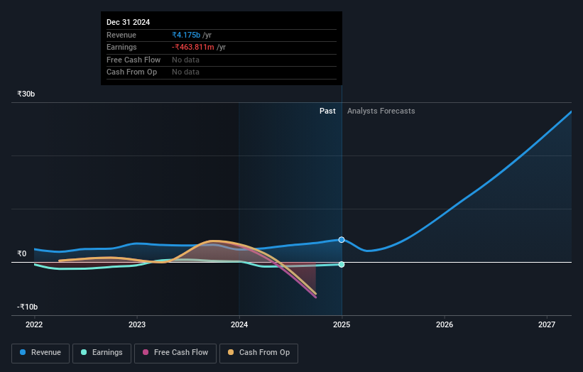Click the Cash From Op No data value
This screenshot has height=372, width=583.
pyautogui.click(x=185, y=72)
